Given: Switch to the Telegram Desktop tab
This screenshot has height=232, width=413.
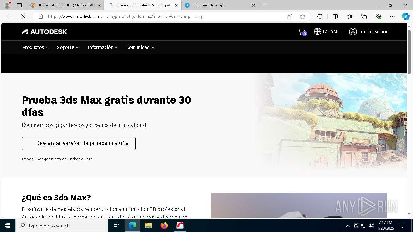Looking at the screenshot, I should [219, 5].
